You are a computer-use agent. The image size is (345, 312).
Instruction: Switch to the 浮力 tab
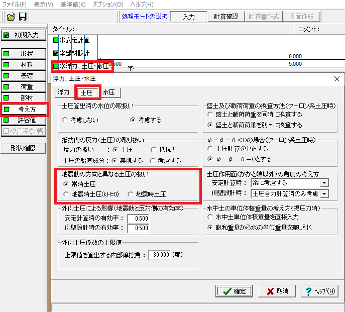tap(63, 92)
